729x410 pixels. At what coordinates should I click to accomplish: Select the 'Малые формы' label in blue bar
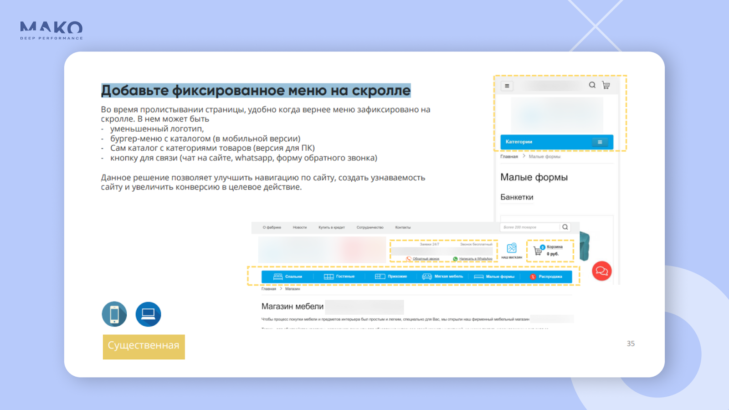[500, 277]
